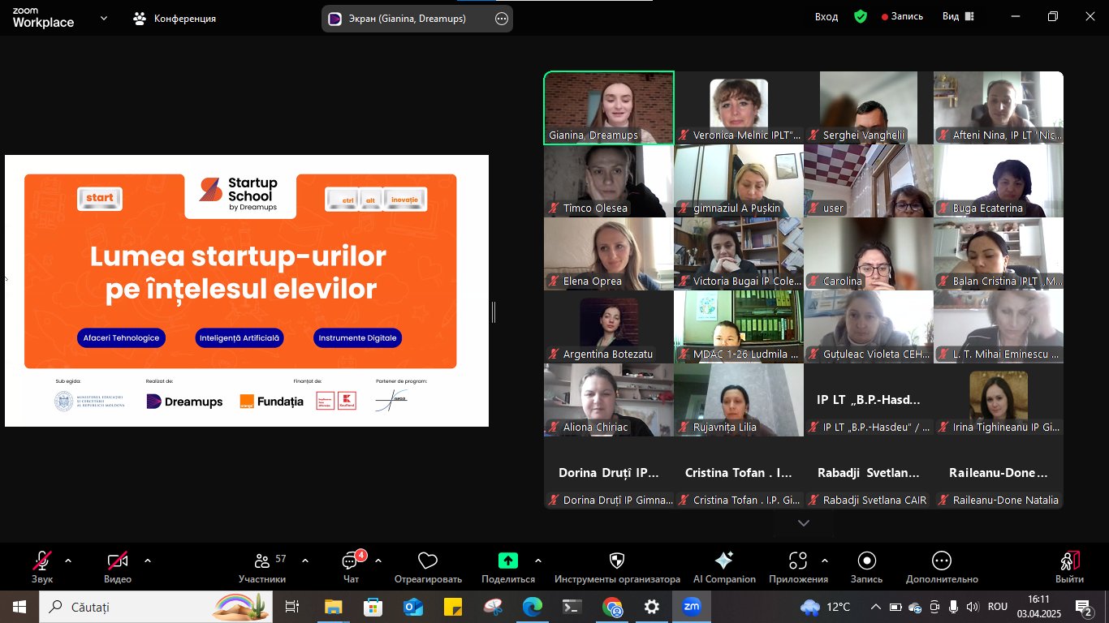Click Inteligență Artificială pill in slide
1109x623 pixels.
tap(239, 337)
